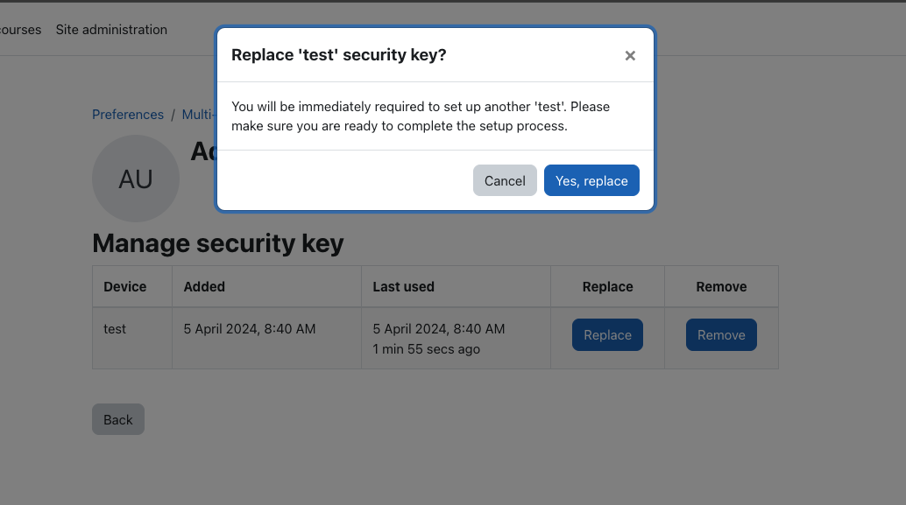Screen dimensions: 906x505
Task: Click Replace button for test device
Action: point(607,334)
